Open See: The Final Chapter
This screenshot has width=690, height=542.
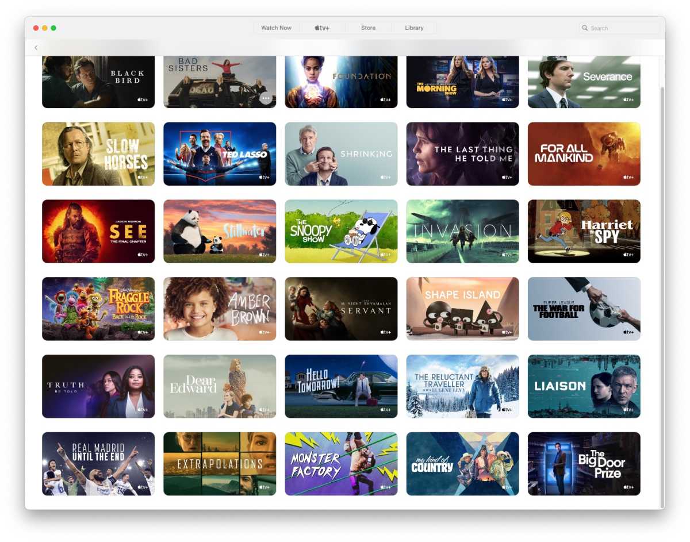[98, 231]
